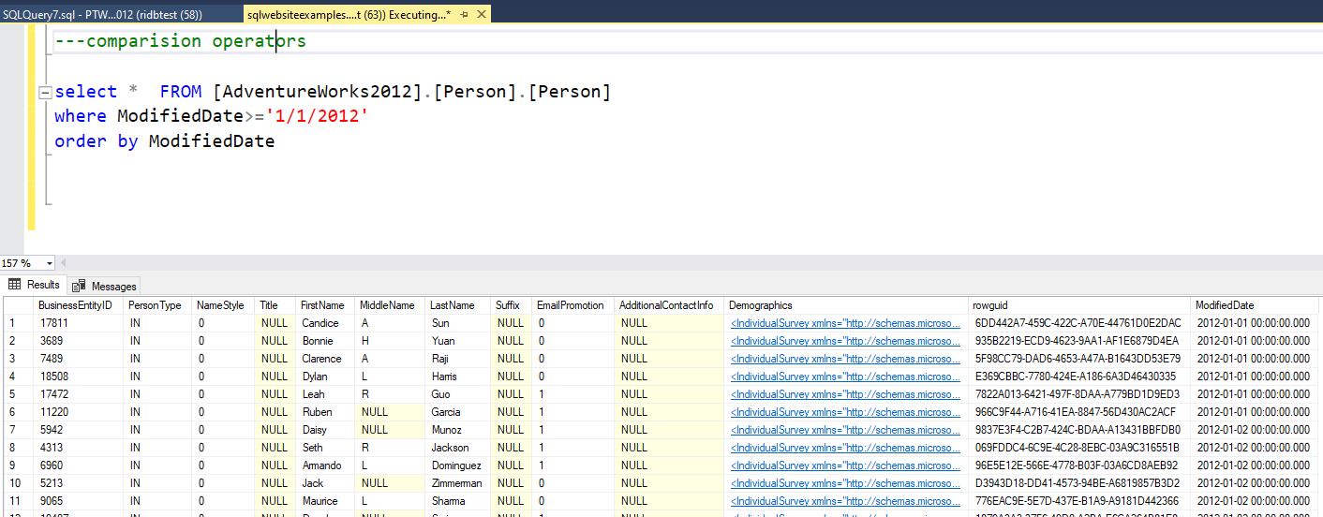Select row 5 via its row header

tap(18, 394)
